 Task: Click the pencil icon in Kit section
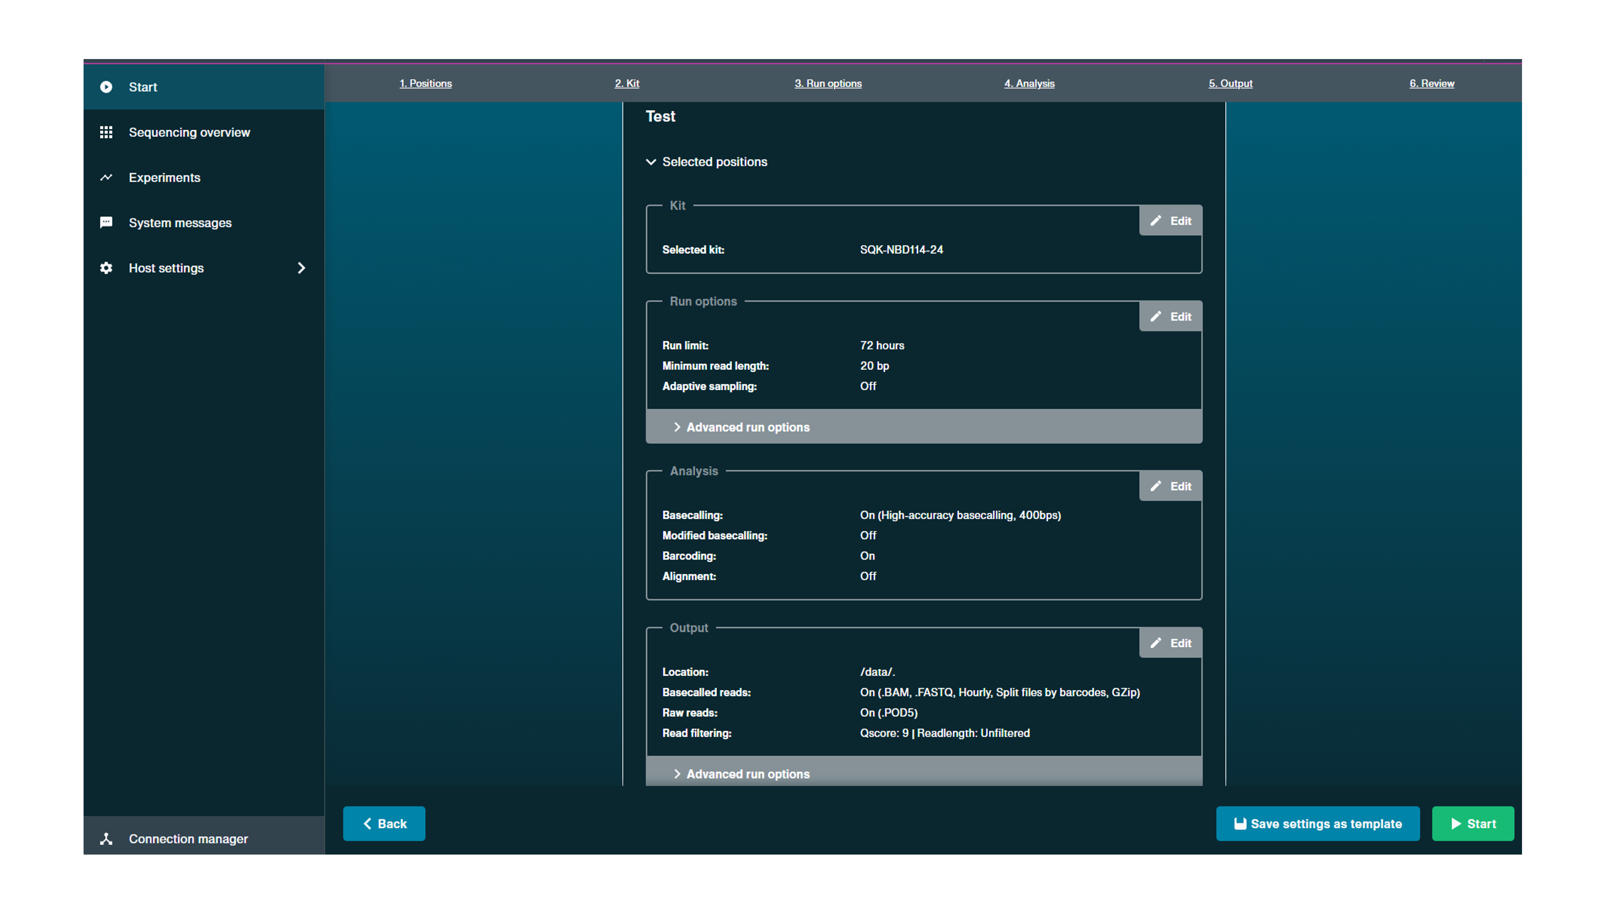[x=1156, y=221]
